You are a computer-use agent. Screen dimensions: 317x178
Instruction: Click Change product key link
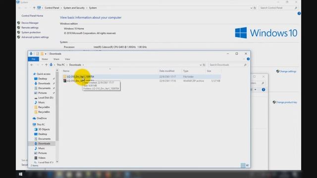click(x=286, y=102)
